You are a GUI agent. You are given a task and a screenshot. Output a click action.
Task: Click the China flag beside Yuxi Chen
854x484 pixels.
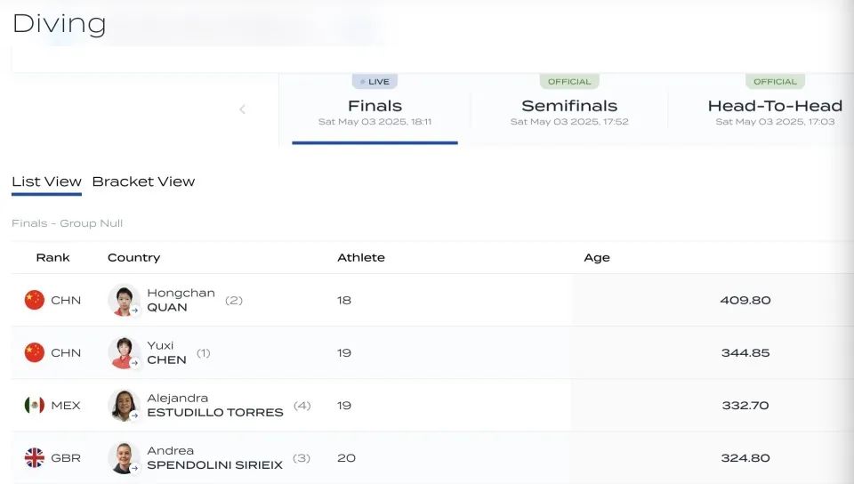click(34, 352)
